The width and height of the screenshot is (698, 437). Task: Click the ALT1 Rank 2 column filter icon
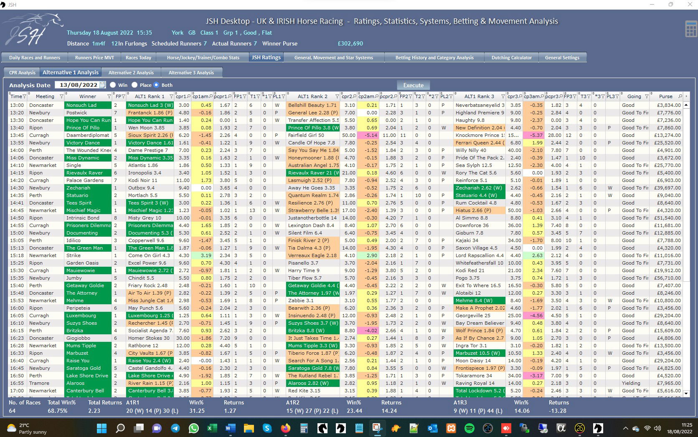(337, 96)
